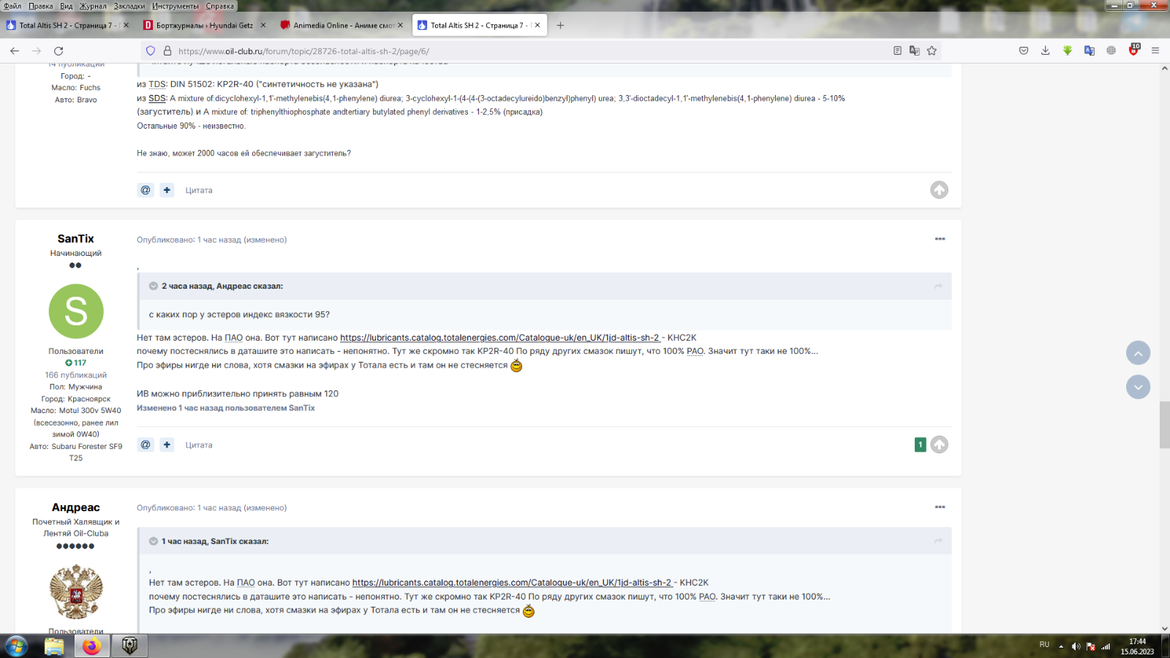Open totalenergies link in quoted SanTix text
1170x658 pixels.
point(513,583)
